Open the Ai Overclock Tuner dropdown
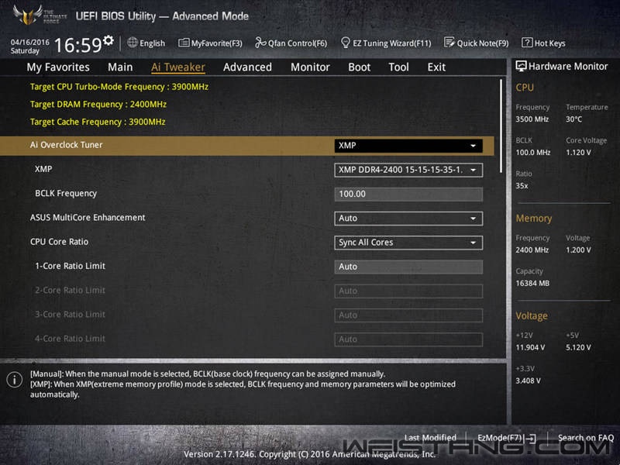This screenshot has height=465, width=620. (x=408, y=146)
